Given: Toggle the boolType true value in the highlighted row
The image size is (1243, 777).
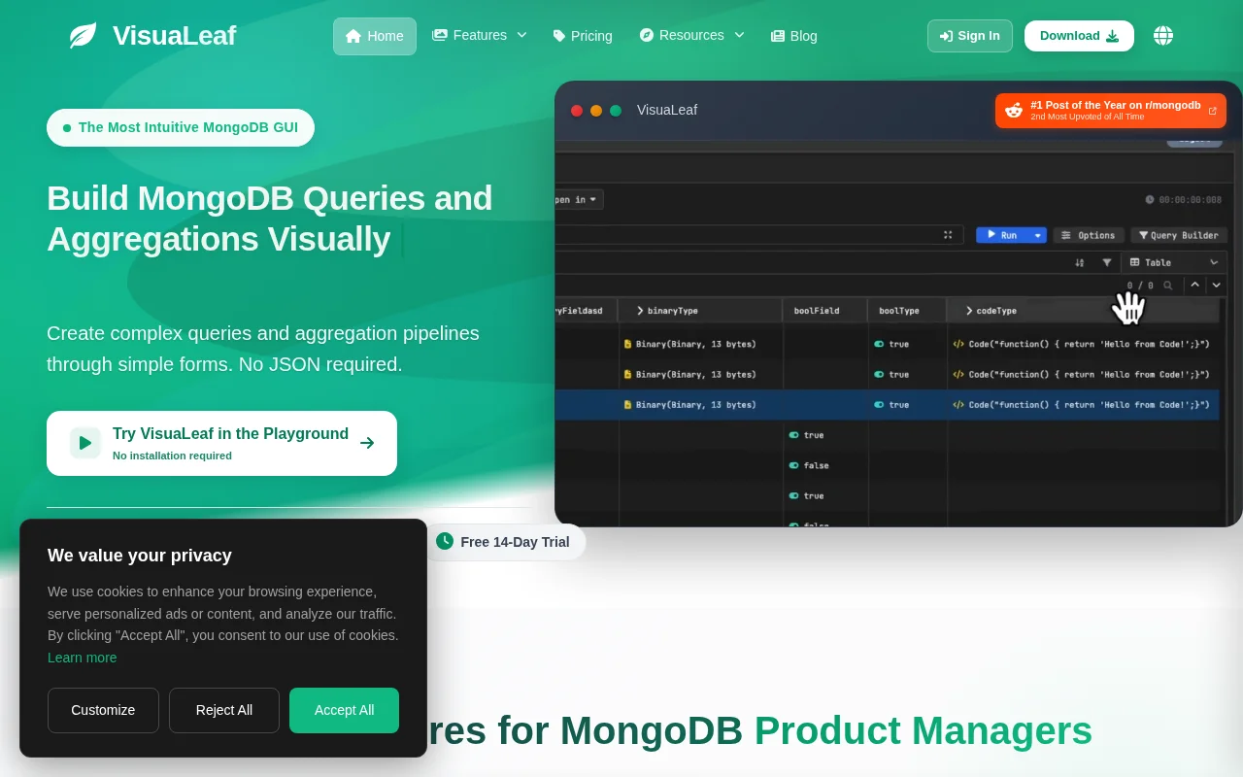Looking at the screenshot, I should [879, 405].
